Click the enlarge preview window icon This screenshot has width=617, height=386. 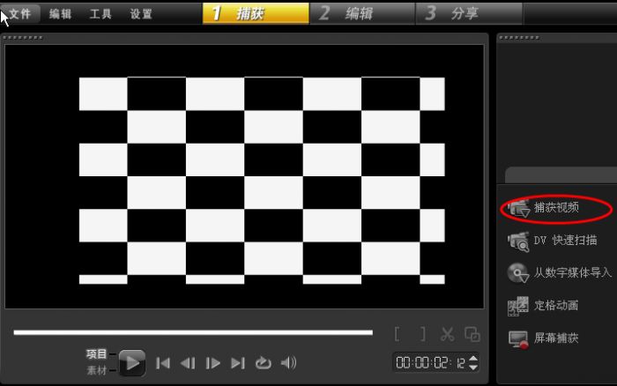pos(472,334)
